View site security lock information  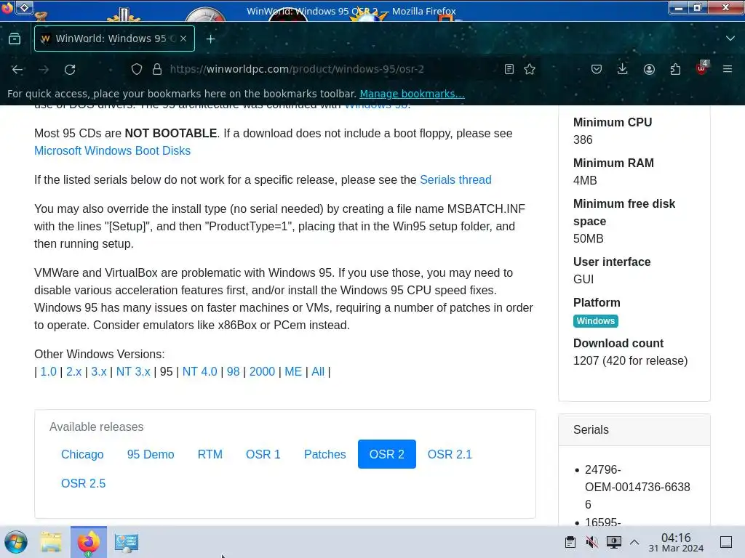coord(157,69)
